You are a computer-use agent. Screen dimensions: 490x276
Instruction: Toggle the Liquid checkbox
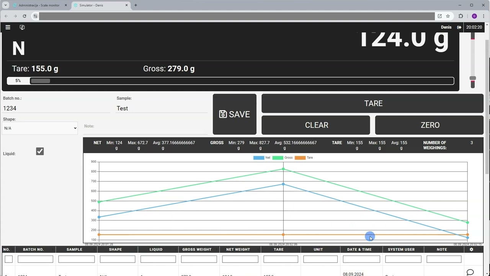[x=40, y=151]
